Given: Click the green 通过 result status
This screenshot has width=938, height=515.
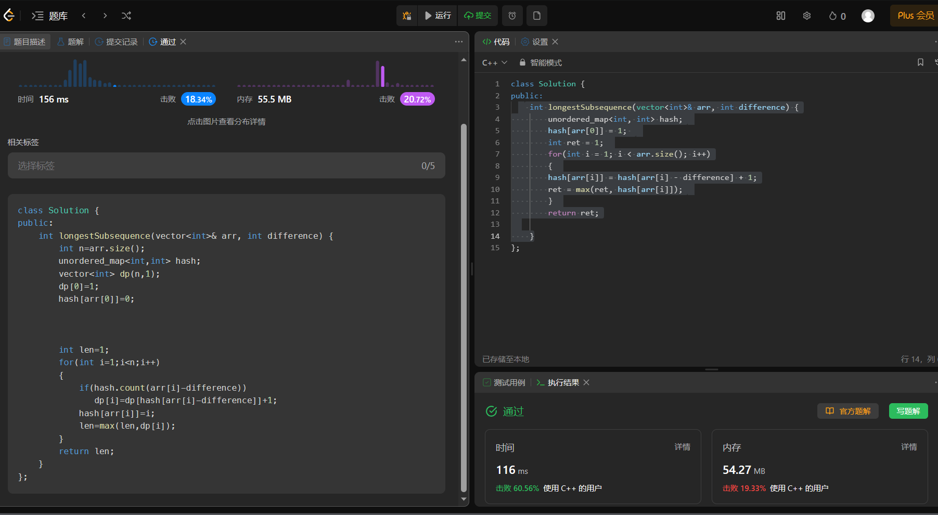Looking at the screenshot, I should coord(505,411).
